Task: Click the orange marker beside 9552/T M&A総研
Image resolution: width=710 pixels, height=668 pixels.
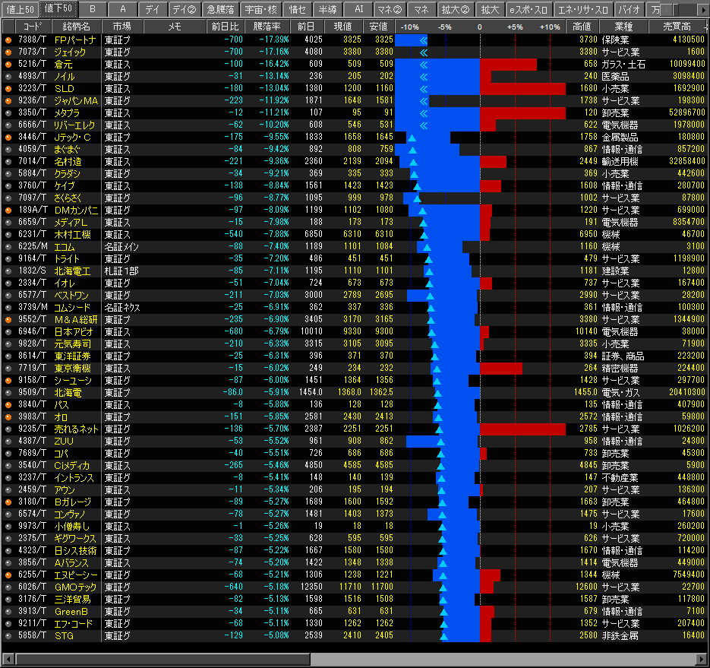Action: point(8,320)
